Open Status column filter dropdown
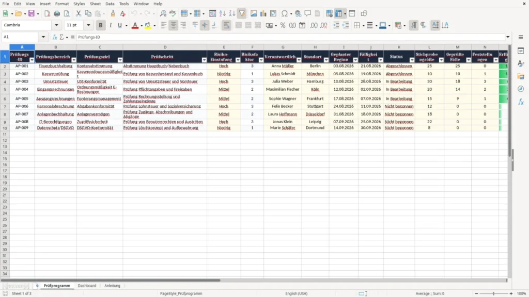 point(412,60)
